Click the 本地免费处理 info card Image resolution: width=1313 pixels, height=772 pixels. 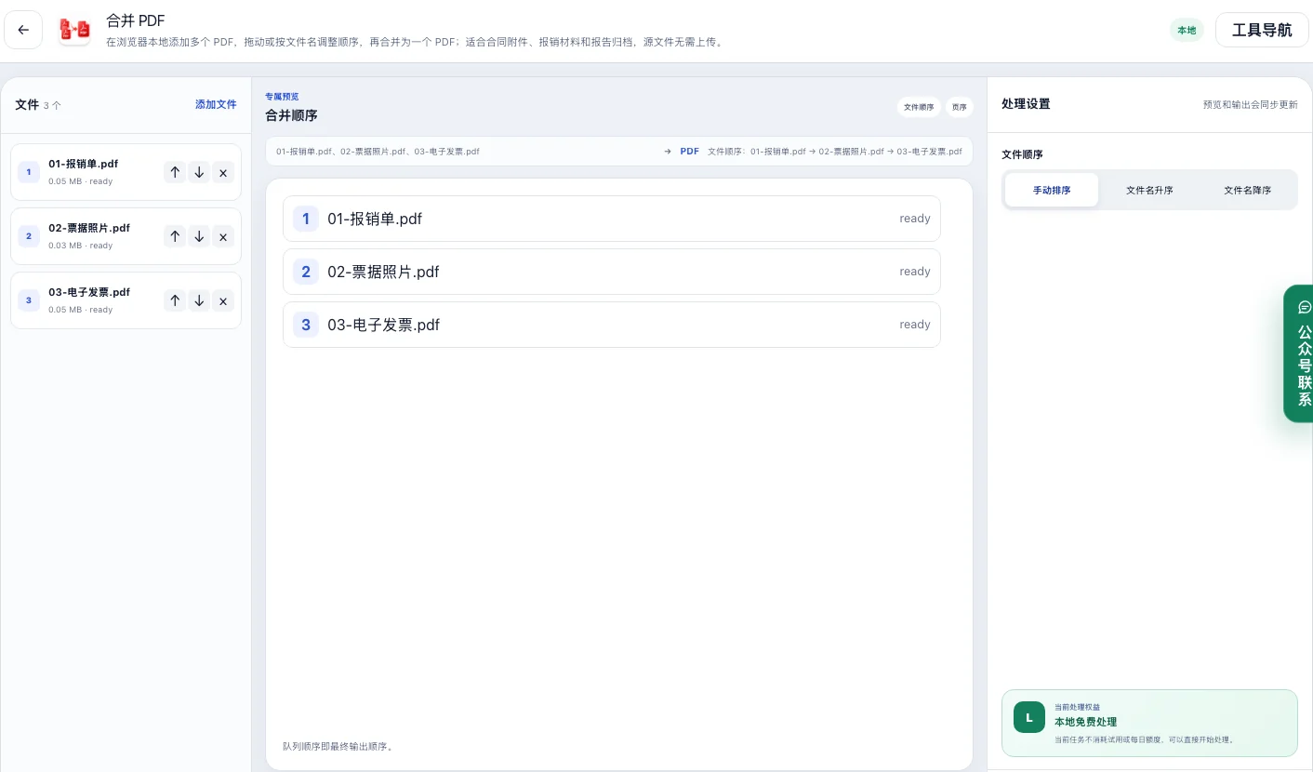tap(1149, 723)
